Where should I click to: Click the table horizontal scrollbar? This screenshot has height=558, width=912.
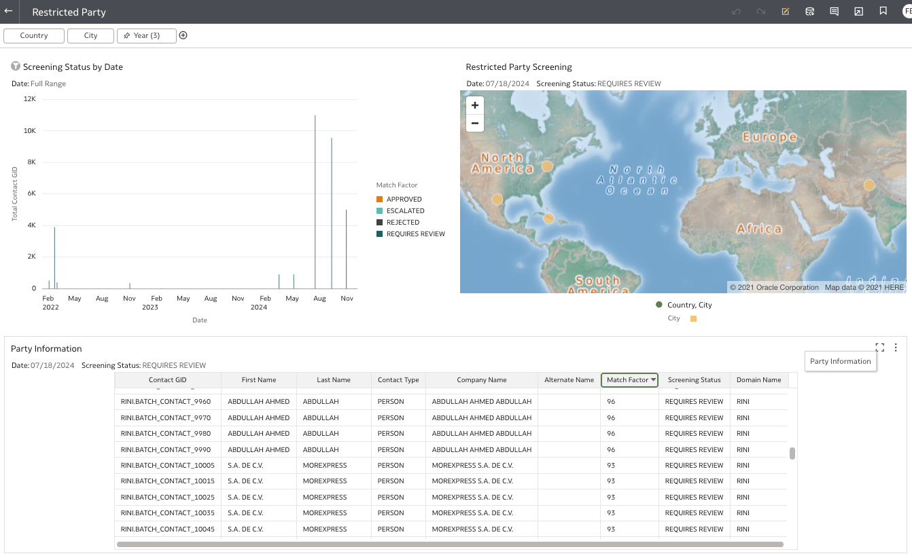pos(450,544)
